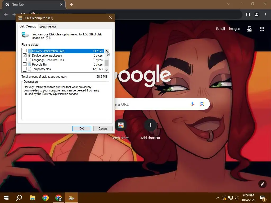Select the New Tab browser tab
This screenshot has height=203, width=271.
pos(34,5)
